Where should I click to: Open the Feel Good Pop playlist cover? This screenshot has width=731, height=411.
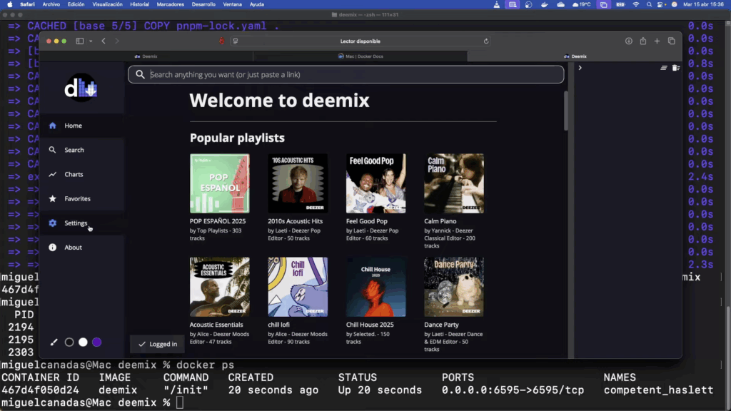(x=375, y=183)
